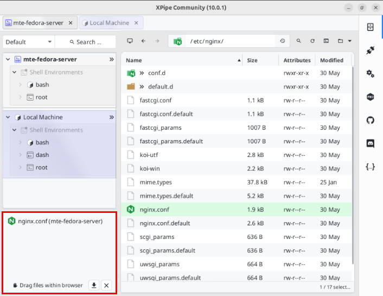Expand bash under mte-fedora-server
The height and width of the screenshot is (296, 383).
pyautogui.click(x=20, y=85)
